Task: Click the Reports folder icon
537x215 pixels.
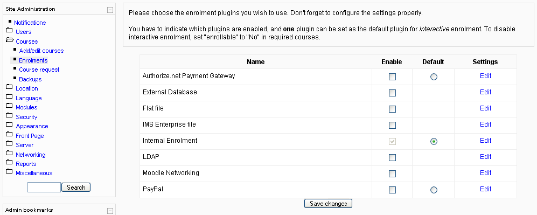Action: [x=9, y=163]
